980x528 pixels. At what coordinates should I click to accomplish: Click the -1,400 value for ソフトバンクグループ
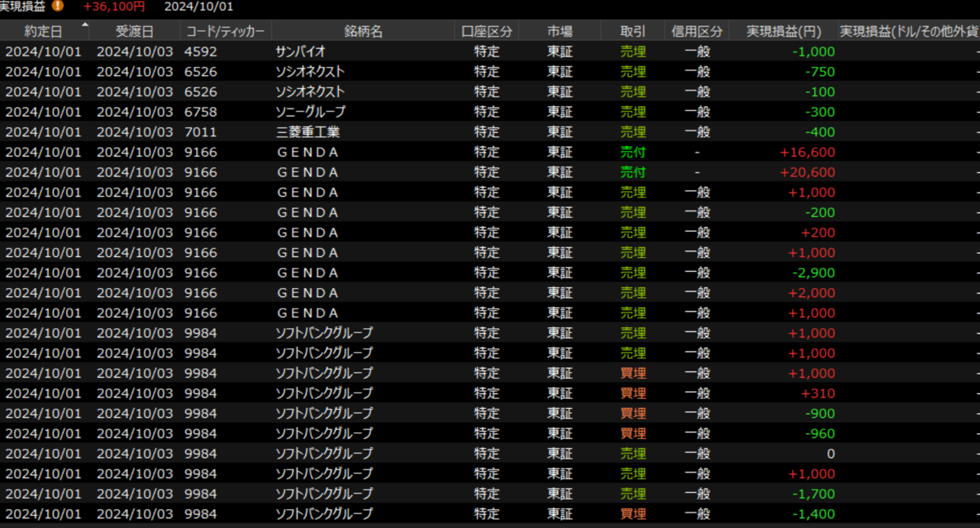812,514
